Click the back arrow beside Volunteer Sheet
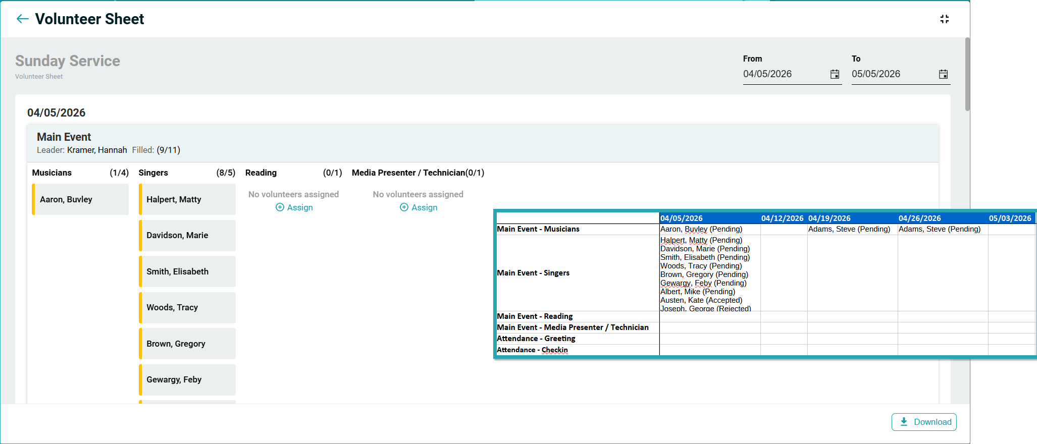This screenshot has height=444, width=1037. 22,19
